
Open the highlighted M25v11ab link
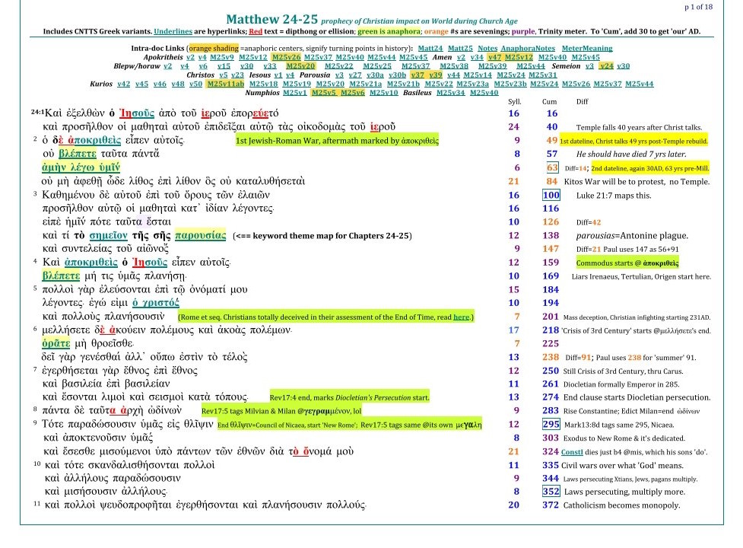(x=226, y=84)
